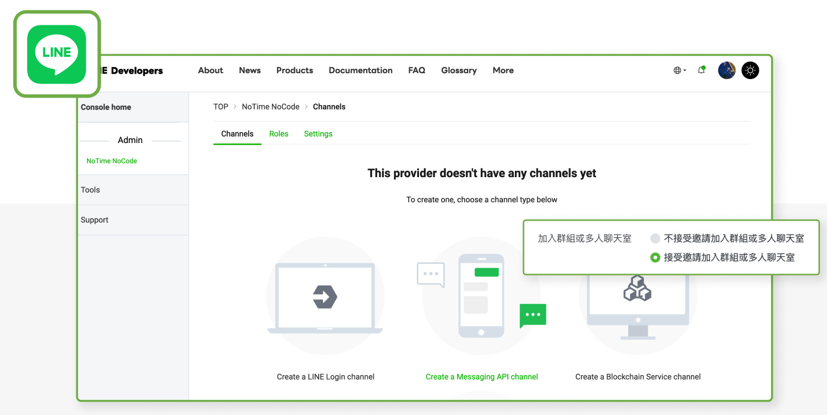Open the language globe selector
This screenshot has width=827, height=415.
coord(680,70)
